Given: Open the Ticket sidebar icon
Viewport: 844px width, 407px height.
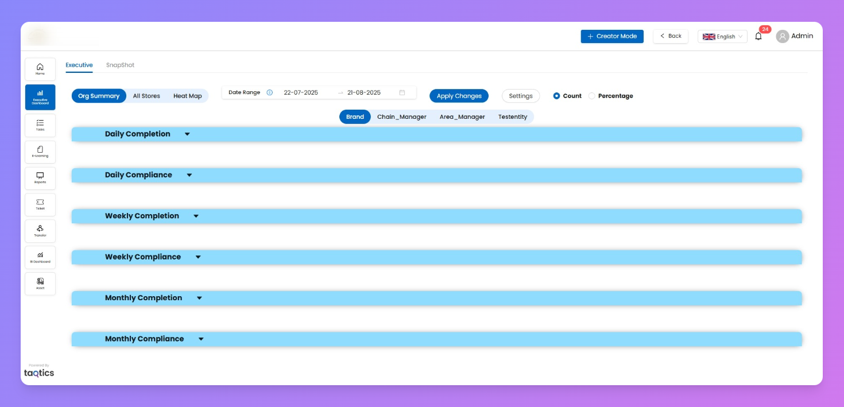Looking at the screenshot, I should 40,204.
